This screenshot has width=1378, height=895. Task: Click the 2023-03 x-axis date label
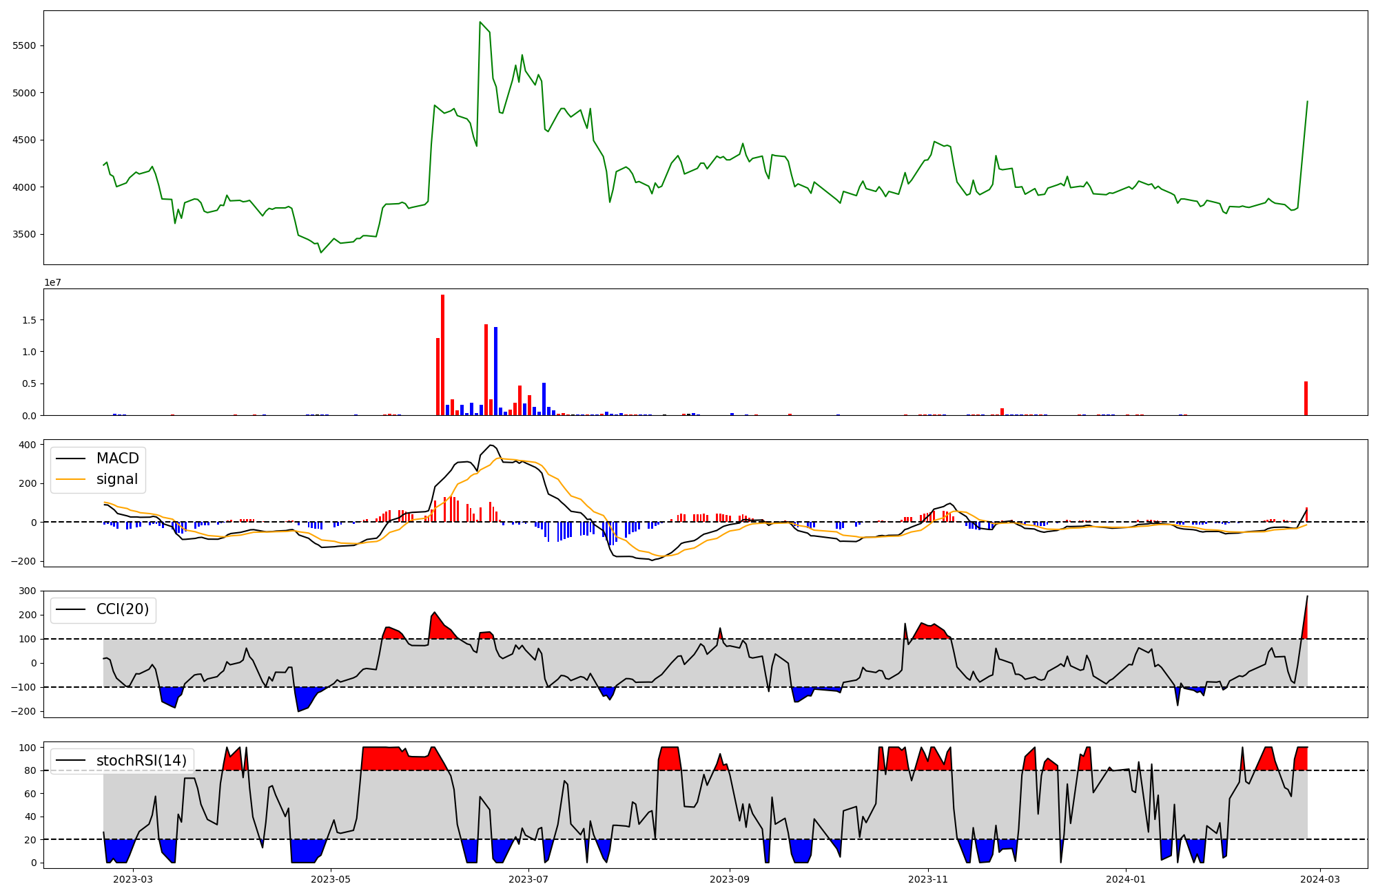[132, 879]
